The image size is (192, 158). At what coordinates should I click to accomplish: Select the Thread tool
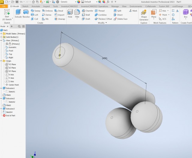tap(100, 11)
